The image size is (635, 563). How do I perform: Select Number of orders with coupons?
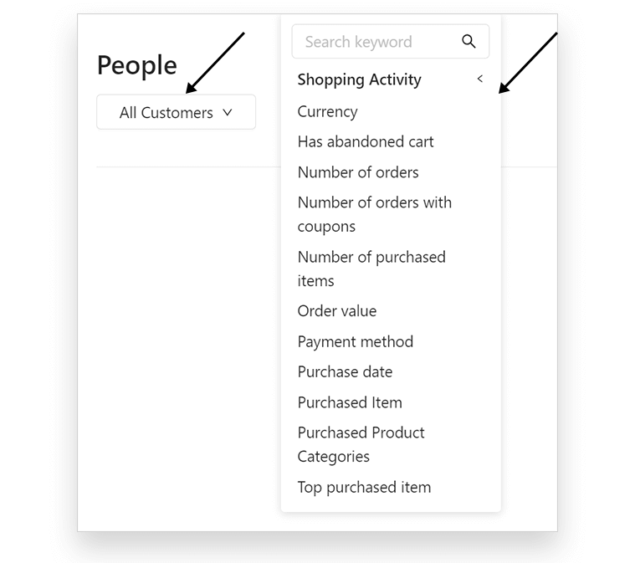click(375, 214)
